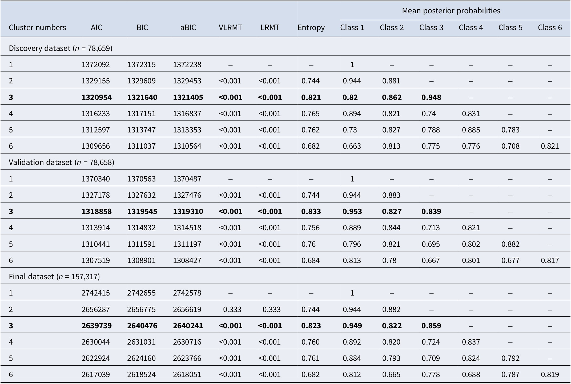Select AIC value 2617039
Image resolution: width=571 pixels, height=384 pixels.
point(96,374)
